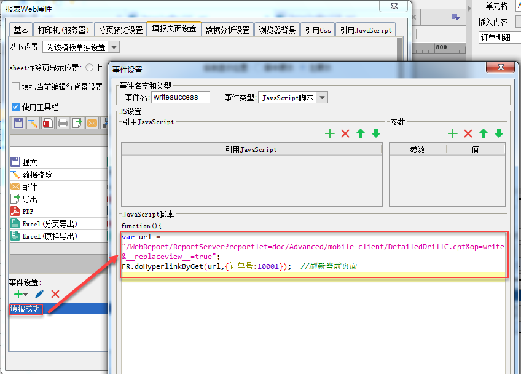Select the 数据校验 toolbar item
This screenshot has width=521, height=374.
tap(58, 174)
